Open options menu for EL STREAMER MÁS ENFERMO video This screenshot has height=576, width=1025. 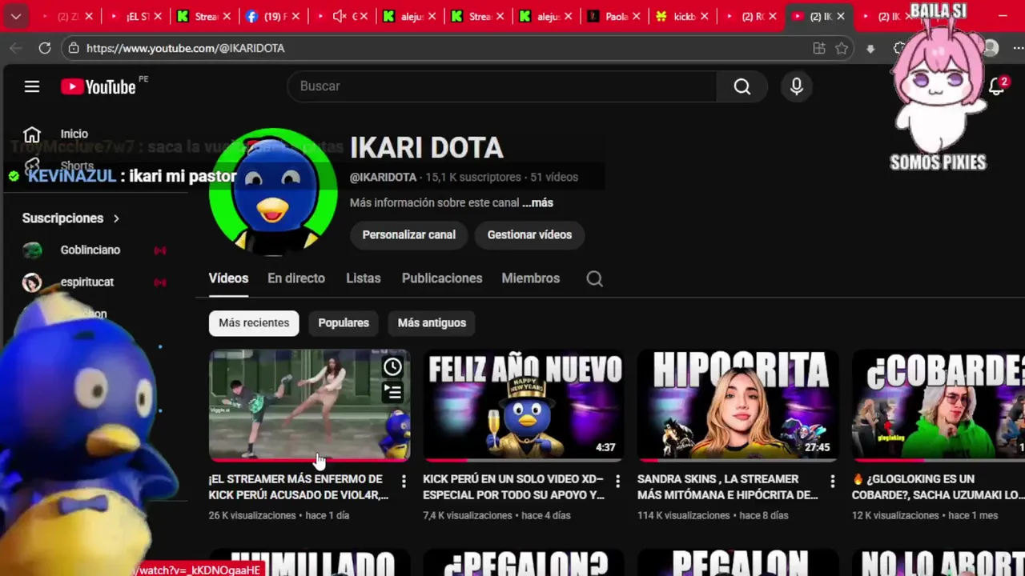(x=404, y=481)
